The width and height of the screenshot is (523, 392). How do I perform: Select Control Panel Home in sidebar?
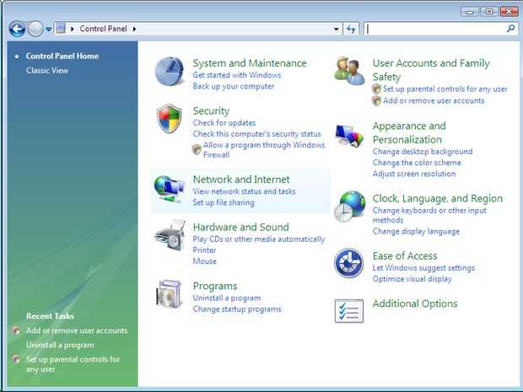62,56
